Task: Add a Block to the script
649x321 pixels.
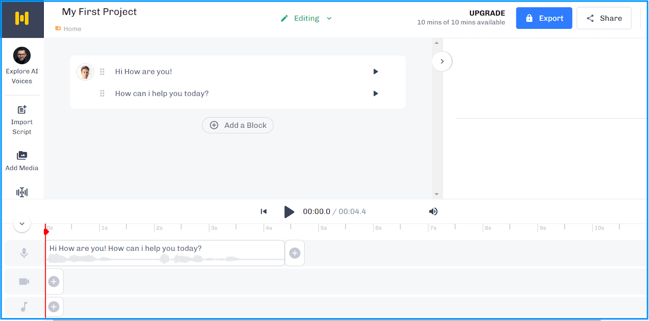Action: 238,125
